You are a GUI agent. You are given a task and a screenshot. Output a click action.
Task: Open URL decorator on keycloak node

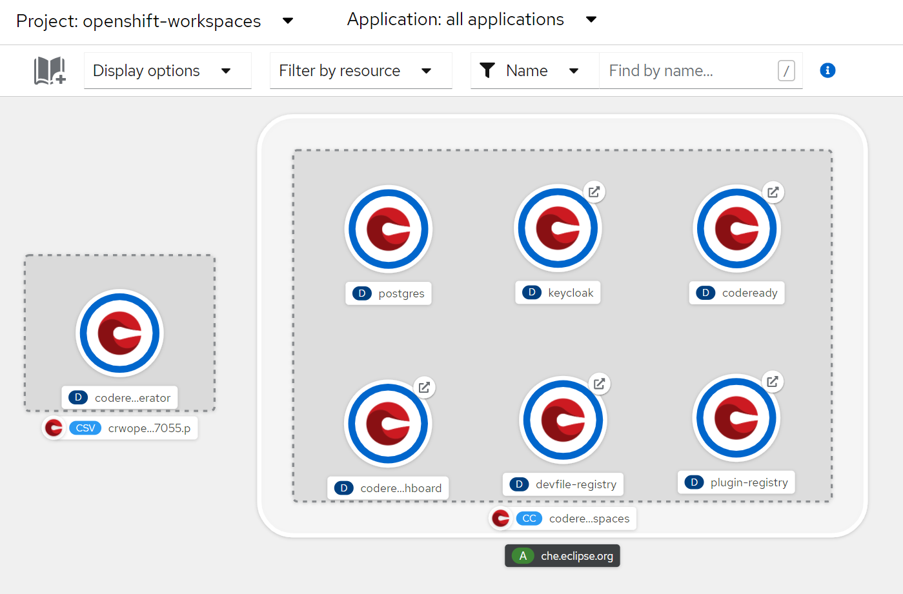(594, 192)
